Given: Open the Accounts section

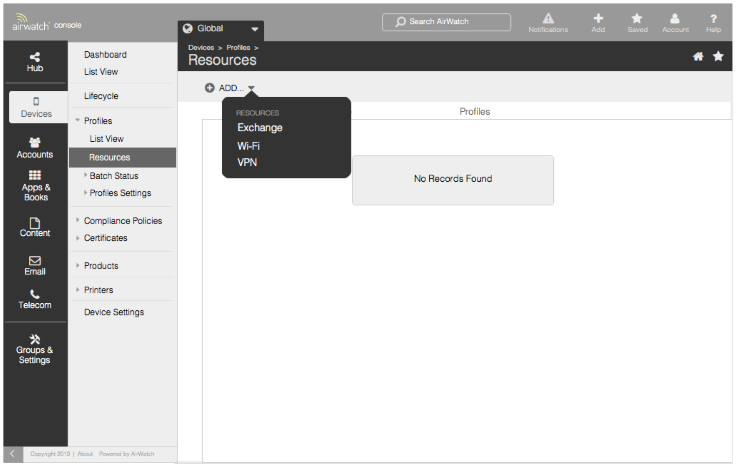Looking at the screenshot, I should (x=35, y=148).
